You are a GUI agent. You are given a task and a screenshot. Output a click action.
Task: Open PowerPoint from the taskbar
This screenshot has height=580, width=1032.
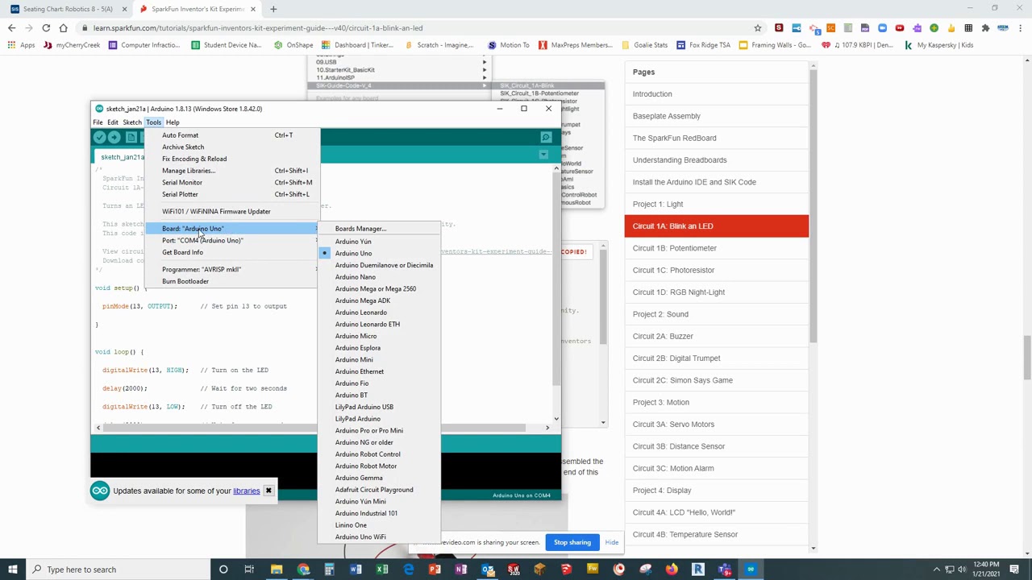[435, 570]
